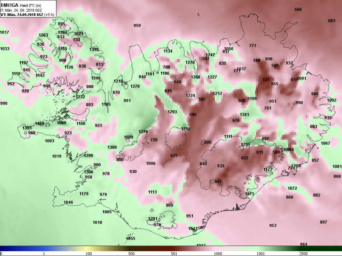
Task: Select the map value 1017 at left edge
Action: [x=4, y=32]
